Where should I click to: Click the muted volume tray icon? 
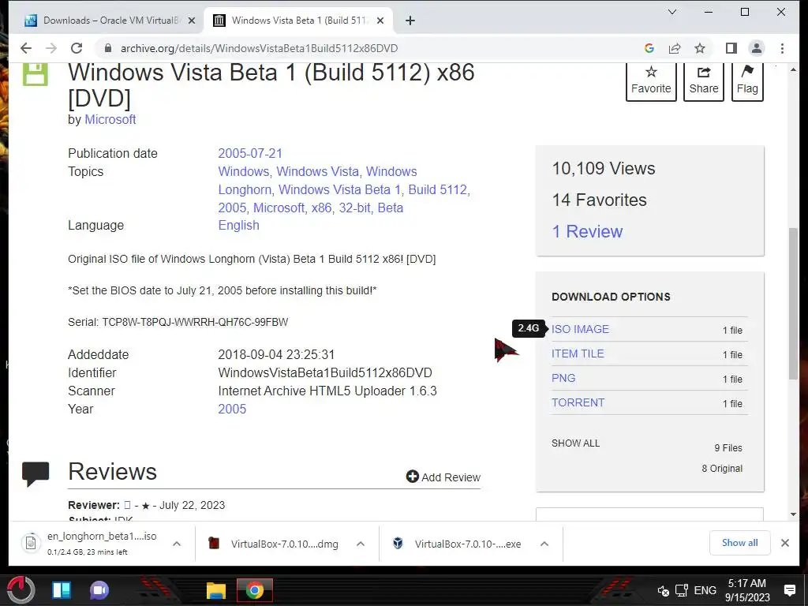point(663,590)
